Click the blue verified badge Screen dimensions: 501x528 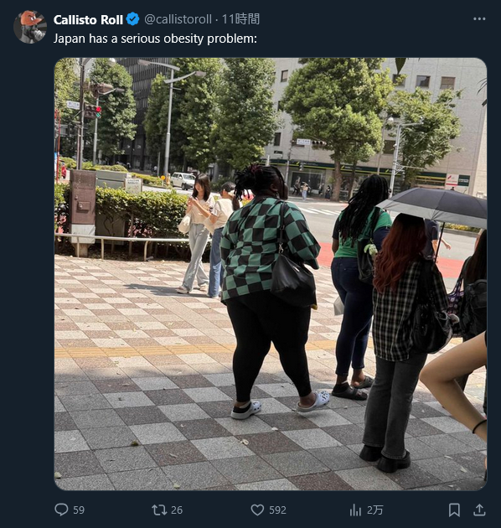point(132,19)
